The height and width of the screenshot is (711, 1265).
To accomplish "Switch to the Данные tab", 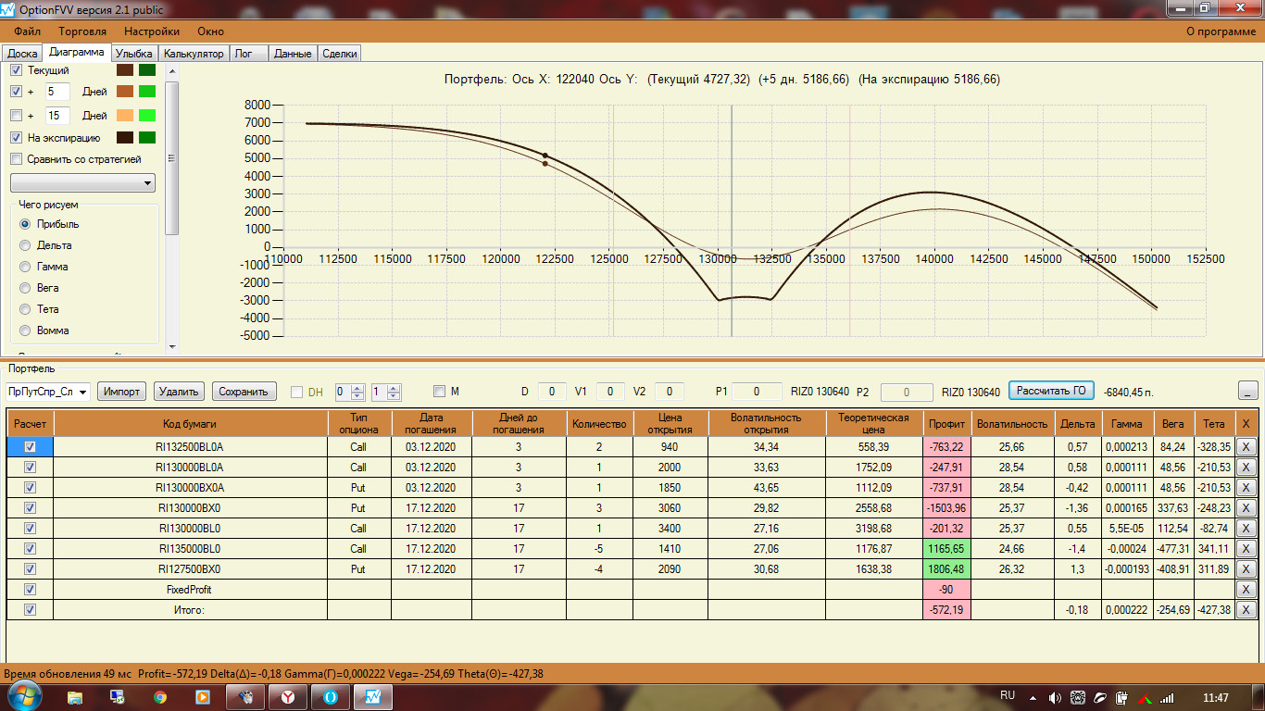I will 293,54.
